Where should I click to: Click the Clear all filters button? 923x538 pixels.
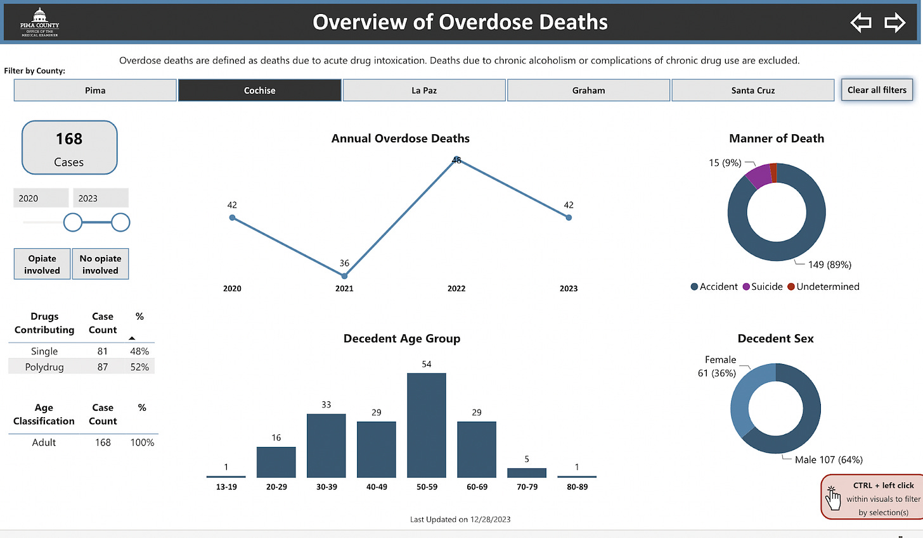click(877, 90)
